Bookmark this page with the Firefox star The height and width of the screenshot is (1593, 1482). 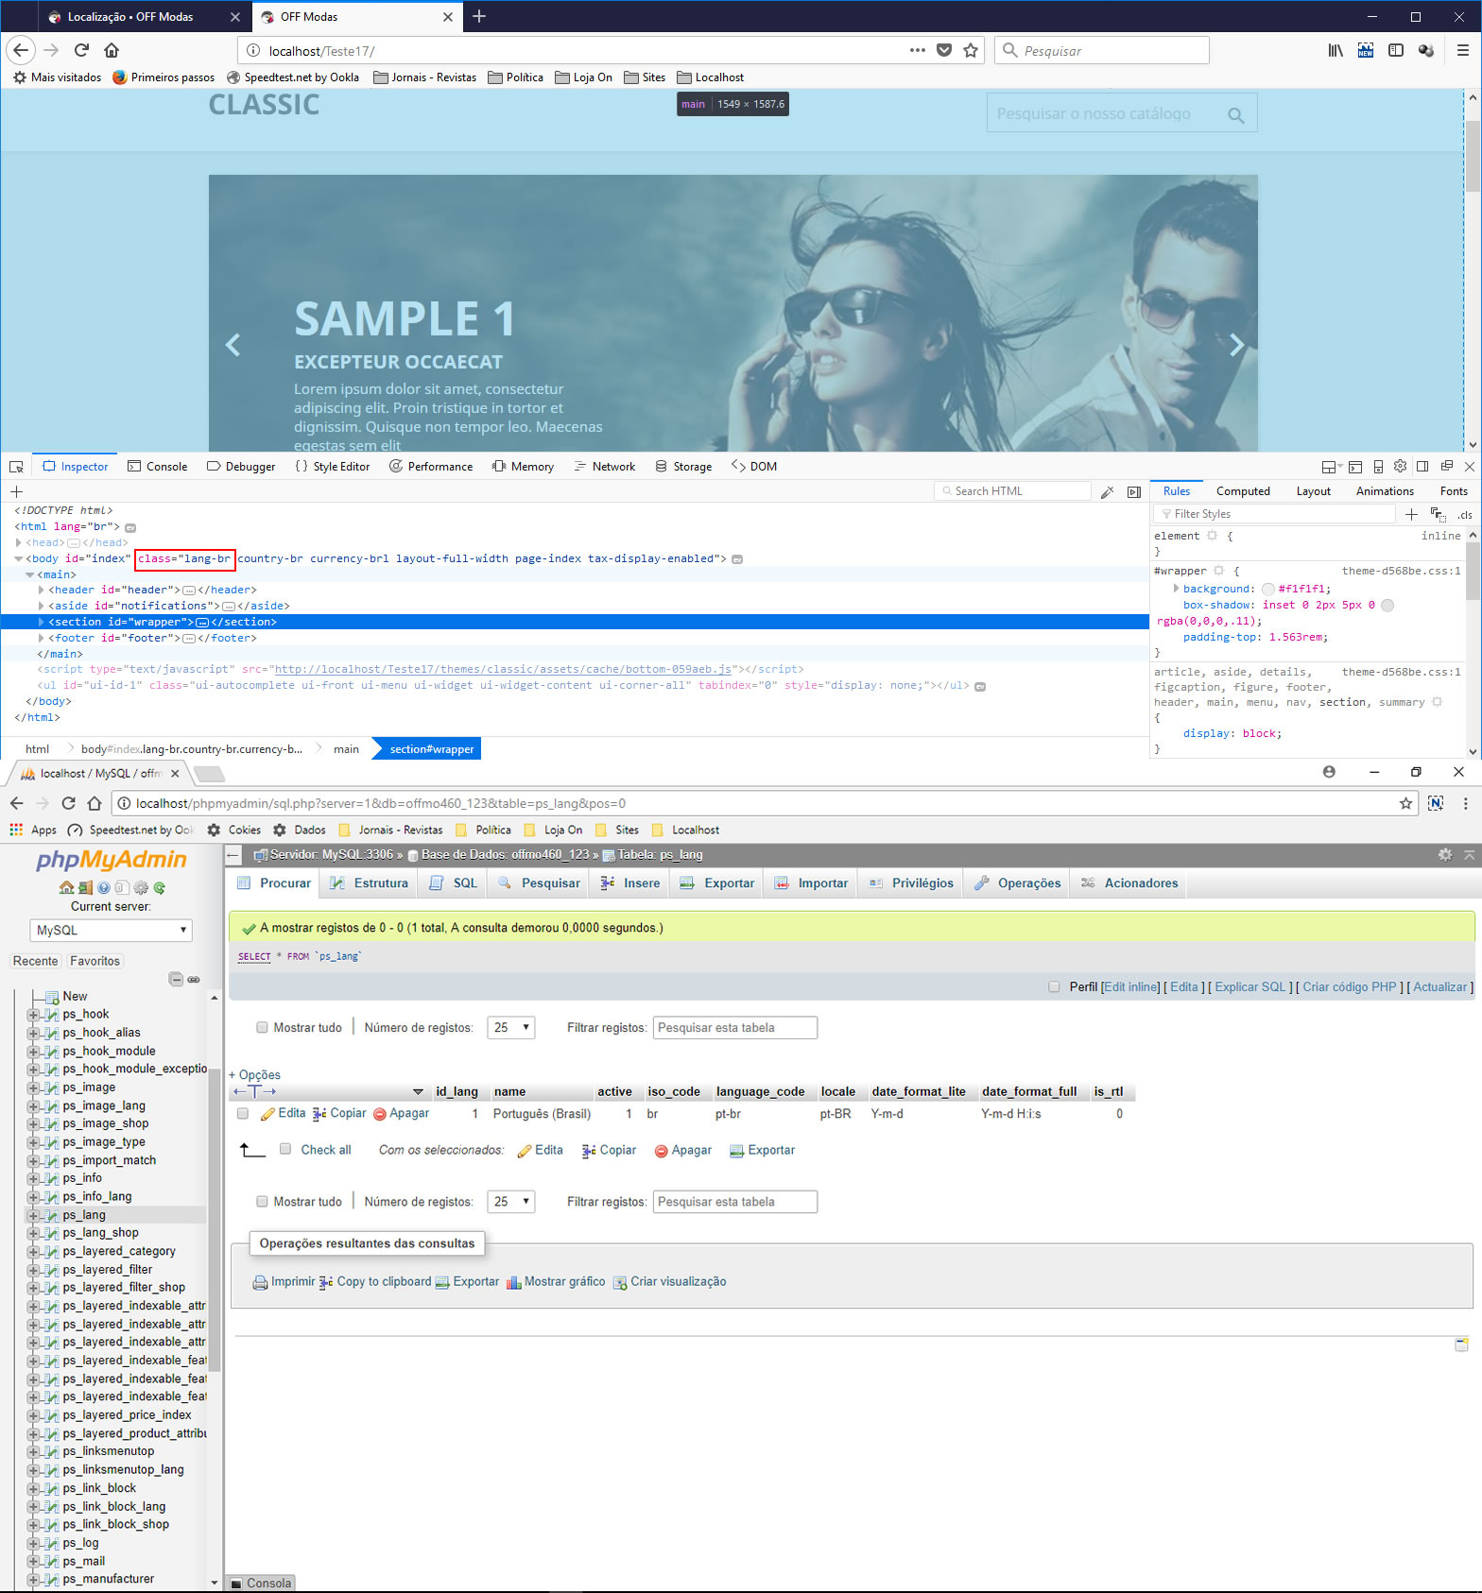971,50
